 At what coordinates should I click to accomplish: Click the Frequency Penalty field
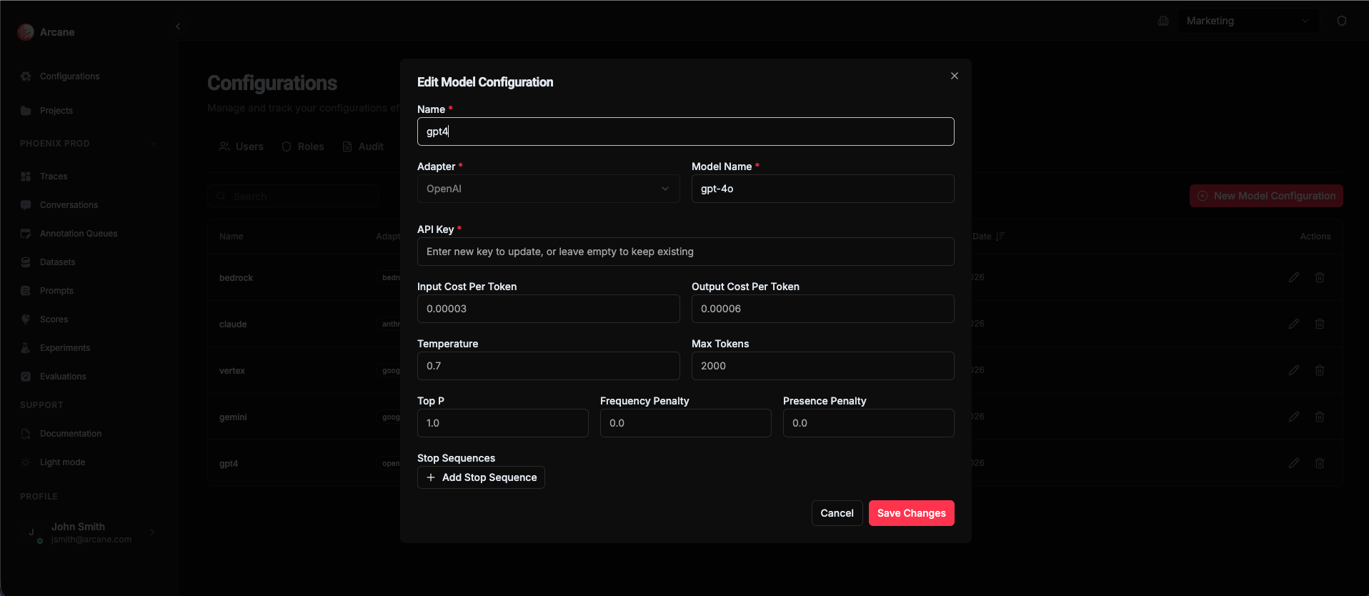(686, 423)
